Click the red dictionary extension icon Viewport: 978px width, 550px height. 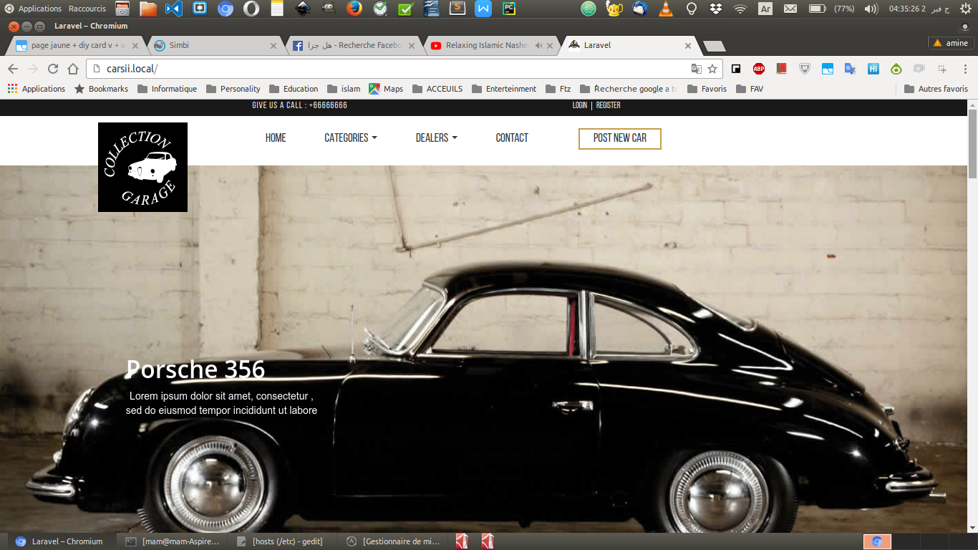[x=781, y=69]
